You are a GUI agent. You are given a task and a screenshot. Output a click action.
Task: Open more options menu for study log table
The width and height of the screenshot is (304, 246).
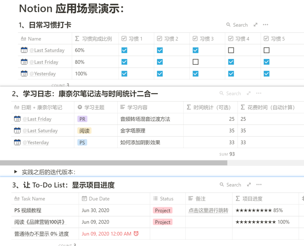pyautogui.click(x=259, y=93)
